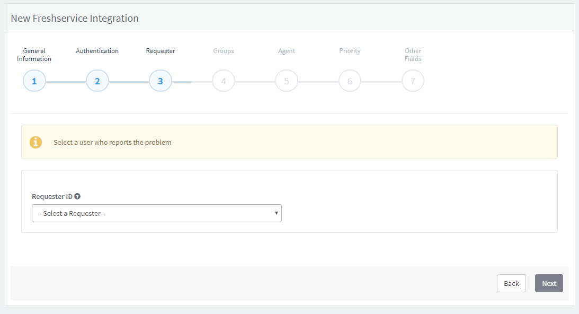Click the Authentication step label
Screen dimensions: 579x314
coord(97,51)
